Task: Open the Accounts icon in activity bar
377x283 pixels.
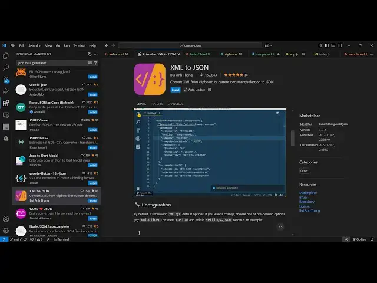Action: tap(6, 219)
